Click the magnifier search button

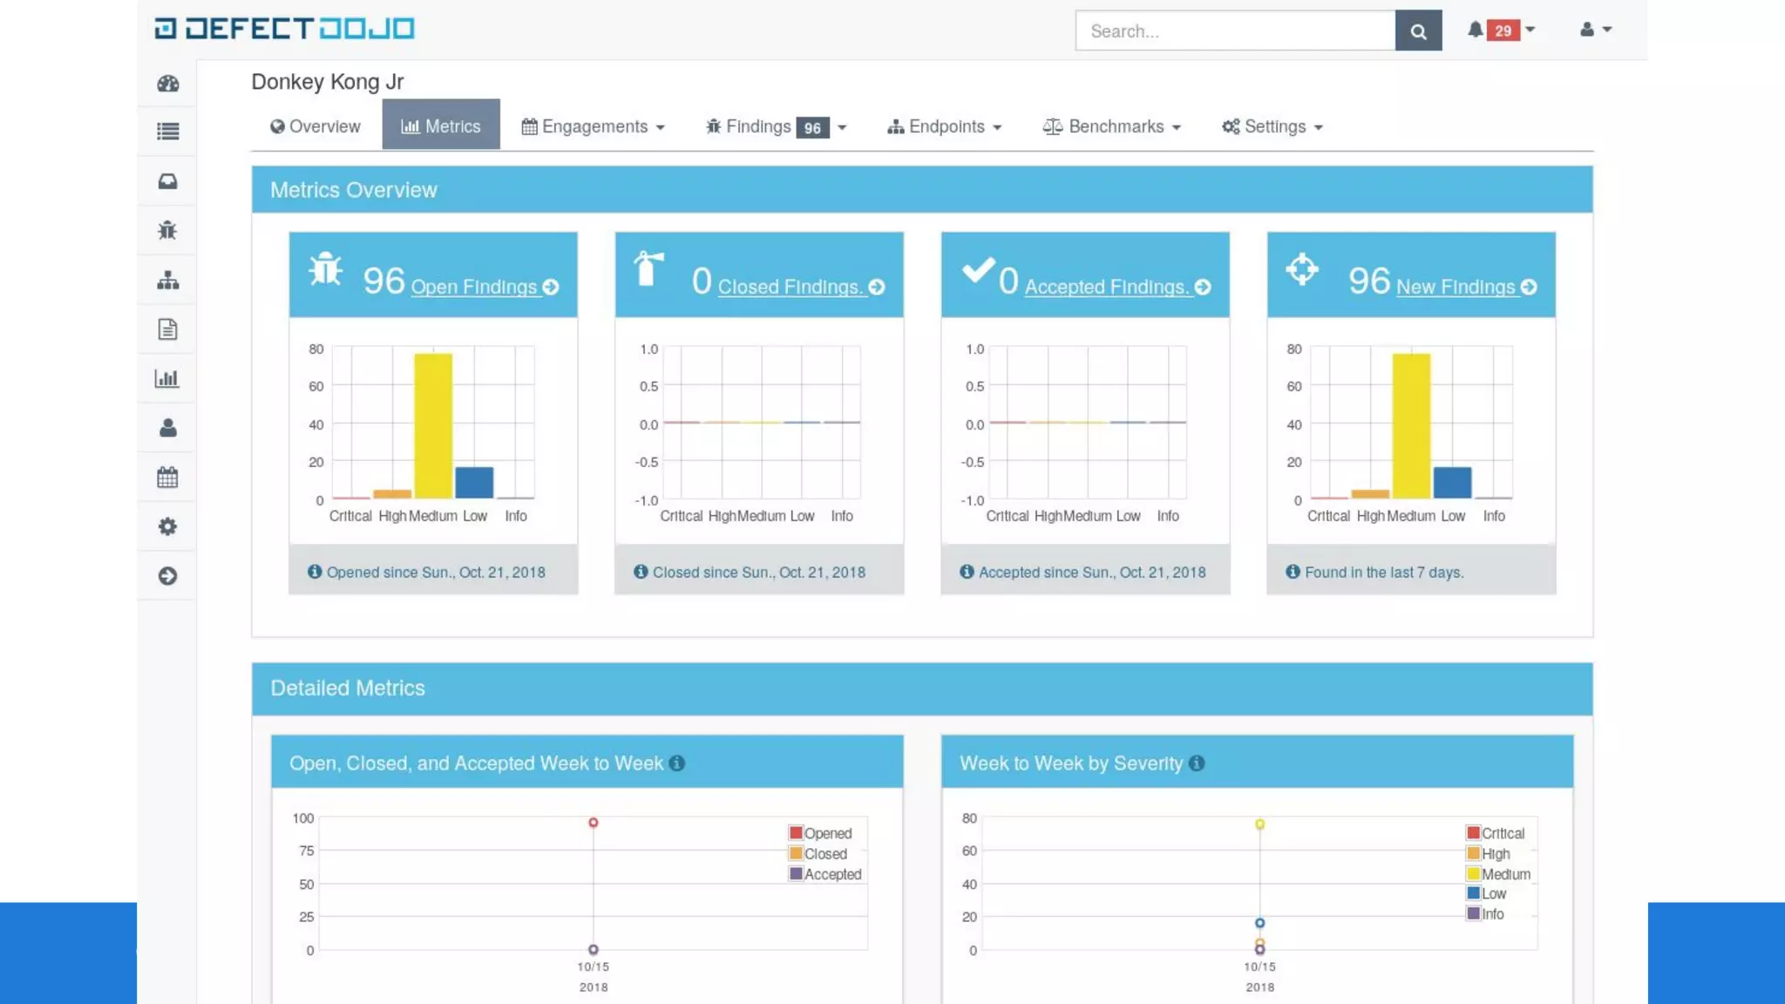click(x=1418, y=31)
